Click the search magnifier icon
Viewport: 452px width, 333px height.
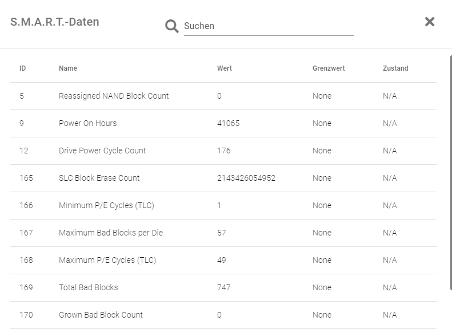pos(171,26)
